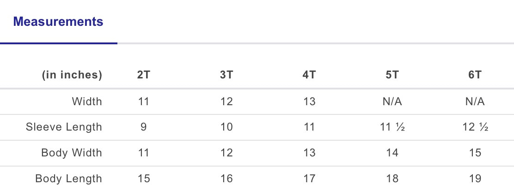This screenshot has width=514, height=191.
Task: Select the 4T column header
Action: pyautogui.click(x=309, y=75)
